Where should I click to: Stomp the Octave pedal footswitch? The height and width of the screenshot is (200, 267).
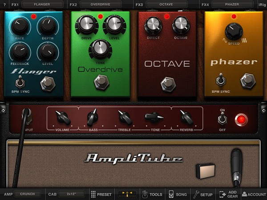pyautogui.click(x=168, y=84)
